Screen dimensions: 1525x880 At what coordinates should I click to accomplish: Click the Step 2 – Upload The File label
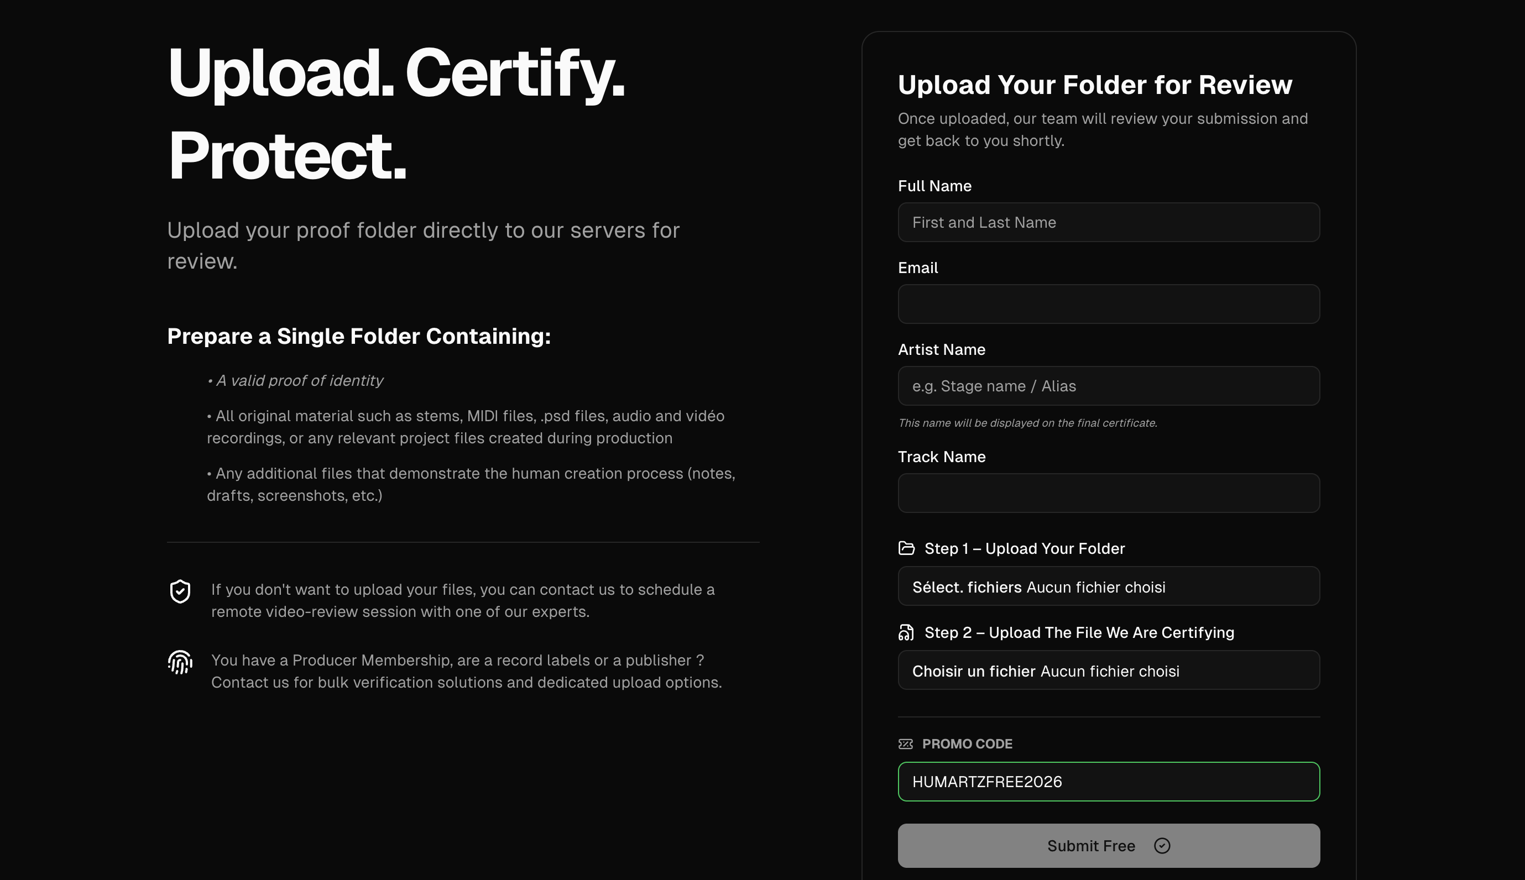(1079, 632)
